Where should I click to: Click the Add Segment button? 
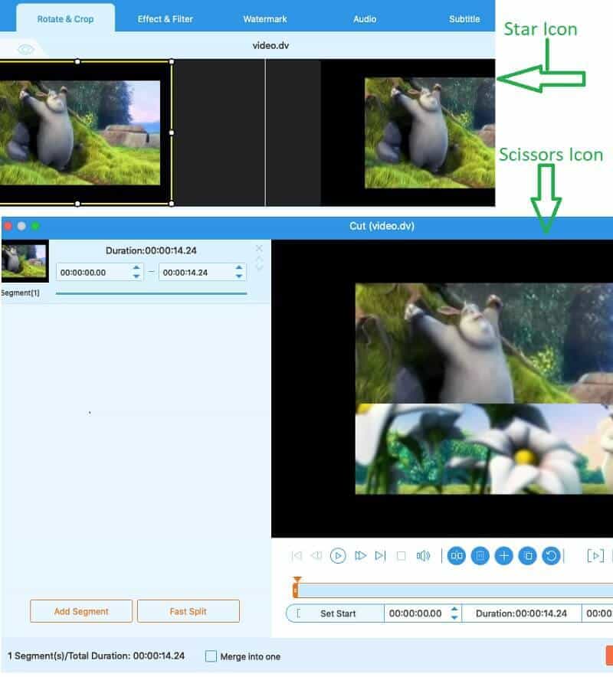coord(81,611)
